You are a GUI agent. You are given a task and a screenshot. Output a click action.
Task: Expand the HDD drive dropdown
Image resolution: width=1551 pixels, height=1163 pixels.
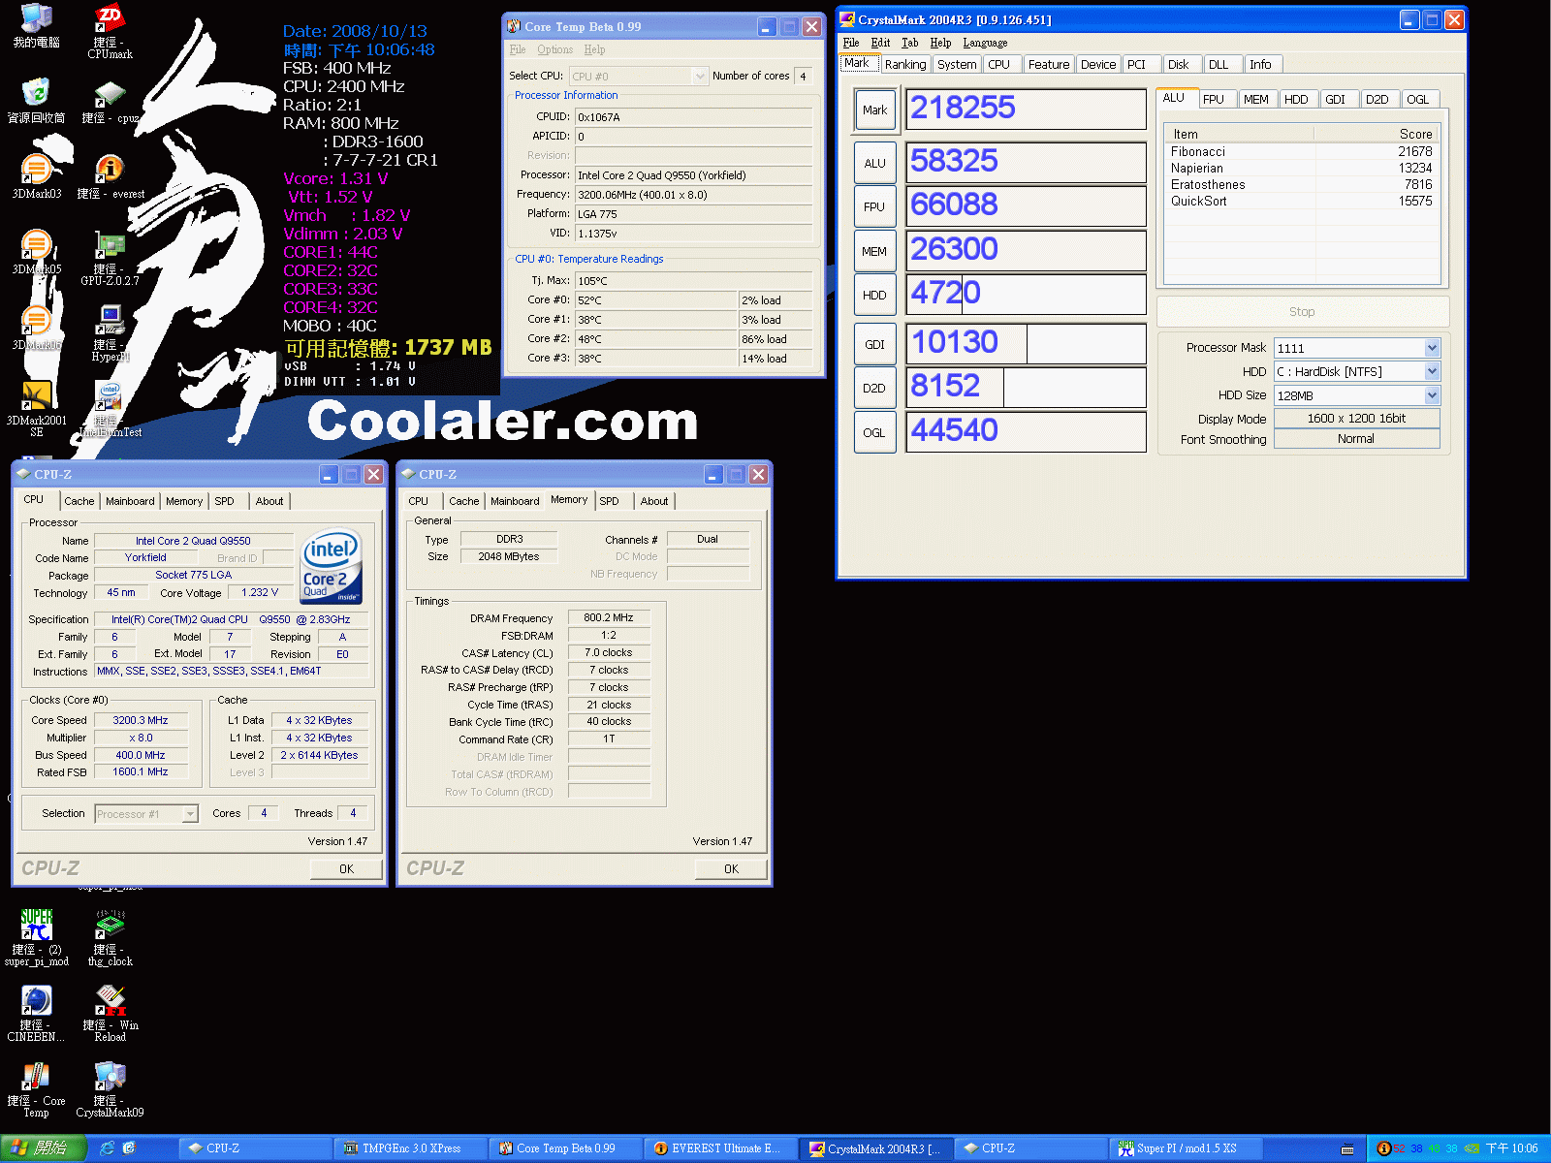[x=1432, y=371]
